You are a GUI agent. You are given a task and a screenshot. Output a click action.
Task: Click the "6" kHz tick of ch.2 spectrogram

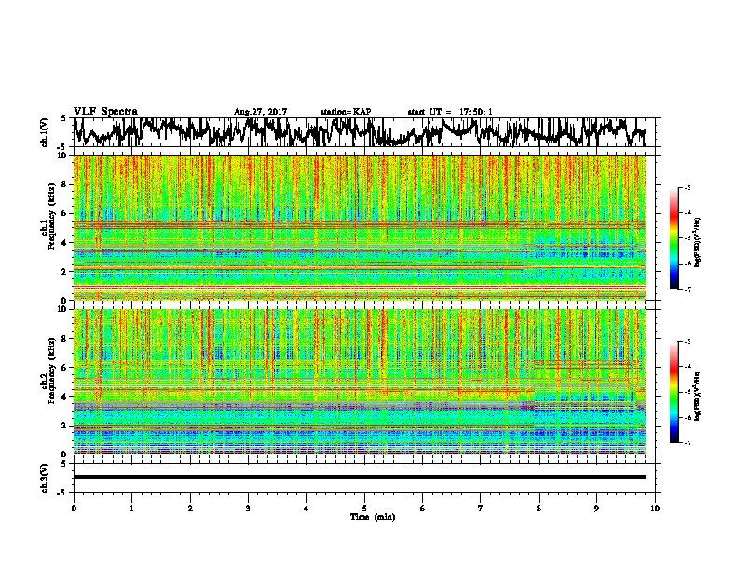click(63, 367)
